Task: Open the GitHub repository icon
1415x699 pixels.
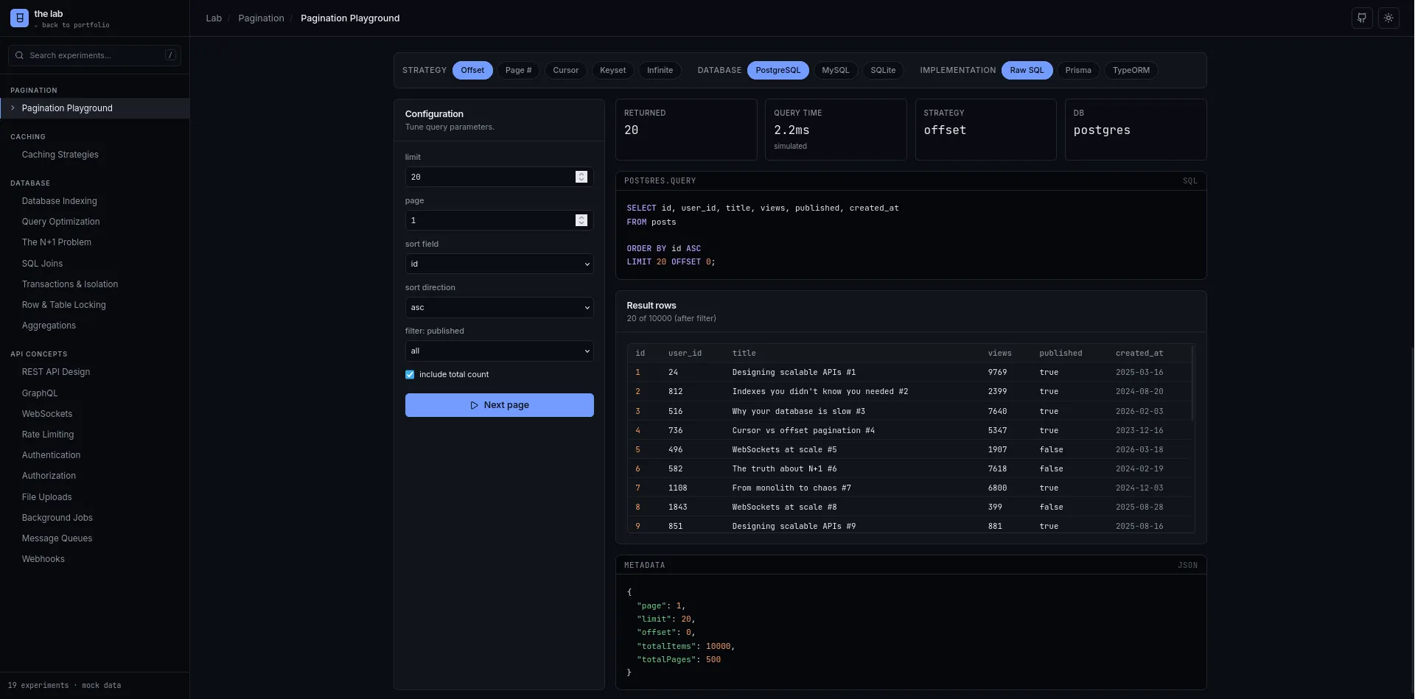Action: point(1362,18)
